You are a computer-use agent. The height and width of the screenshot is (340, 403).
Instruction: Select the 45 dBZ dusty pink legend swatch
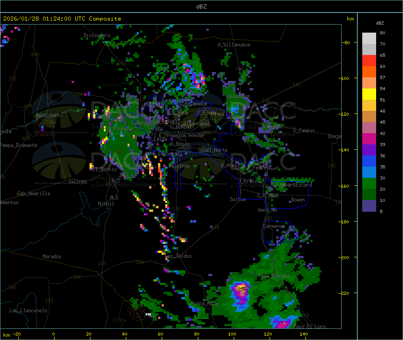coord(369,128)
